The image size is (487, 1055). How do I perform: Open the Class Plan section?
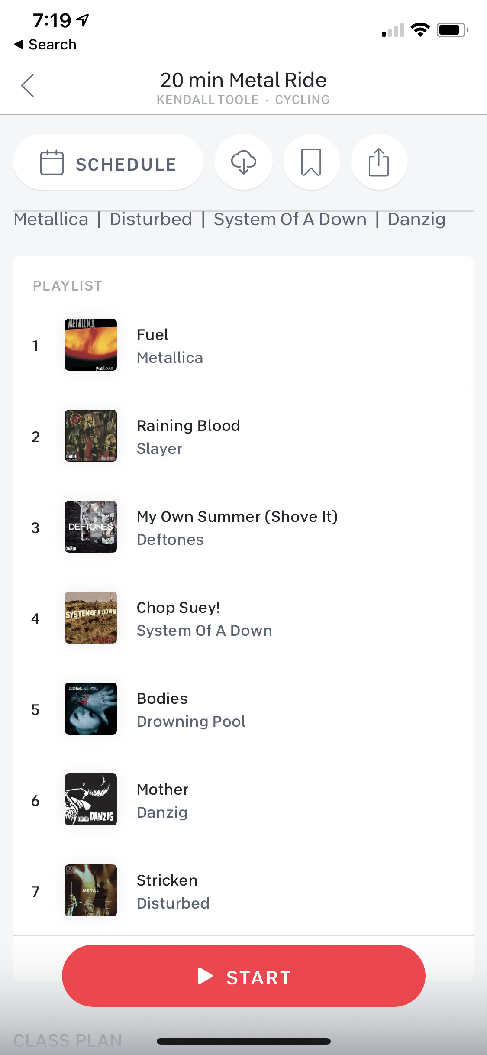68,1040
